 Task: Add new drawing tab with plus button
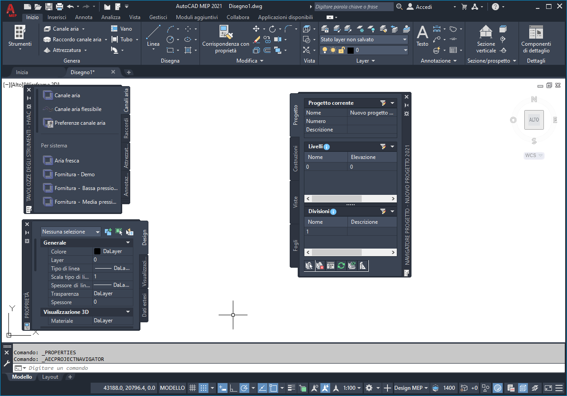[129, 72]
